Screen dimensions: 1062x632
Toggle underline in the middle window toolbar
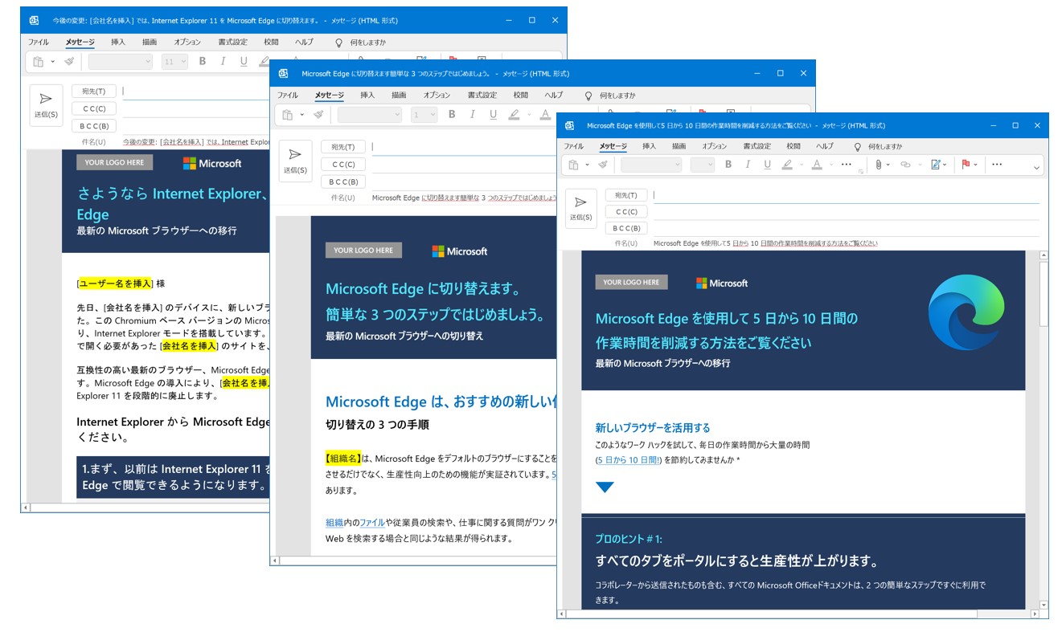[493, 115]
